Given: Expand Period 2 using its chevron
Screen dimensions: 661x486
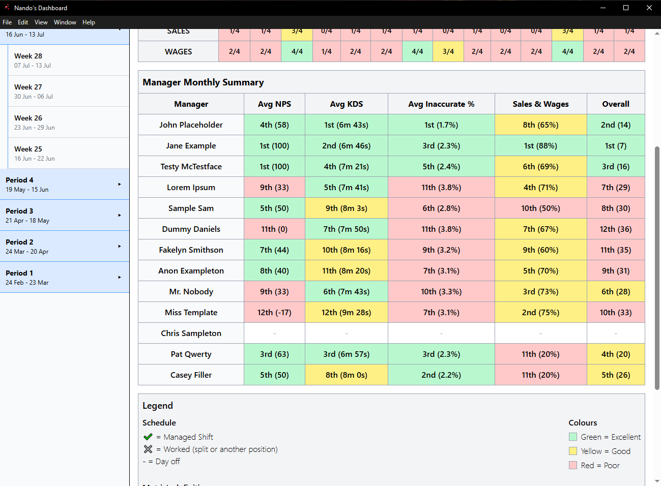Looking at the screenshot, I should [x=120, y=246].
